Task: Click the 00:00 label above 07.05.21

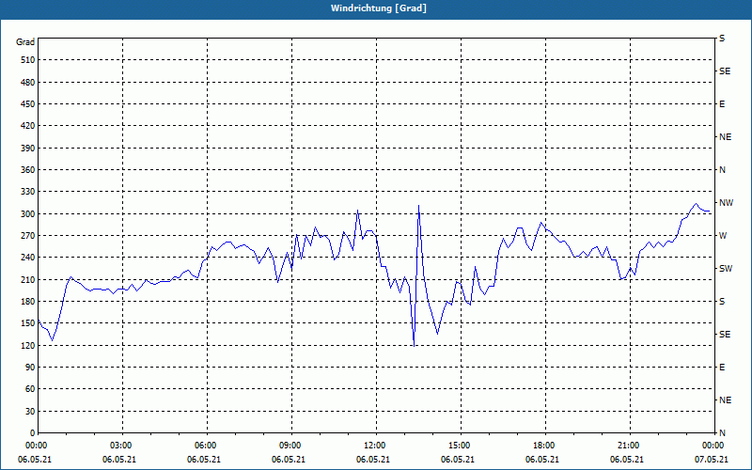Action: 713,446
